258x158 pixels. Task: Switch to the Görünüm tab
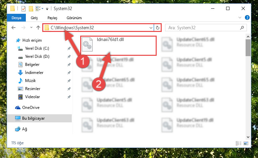(74, 18)
